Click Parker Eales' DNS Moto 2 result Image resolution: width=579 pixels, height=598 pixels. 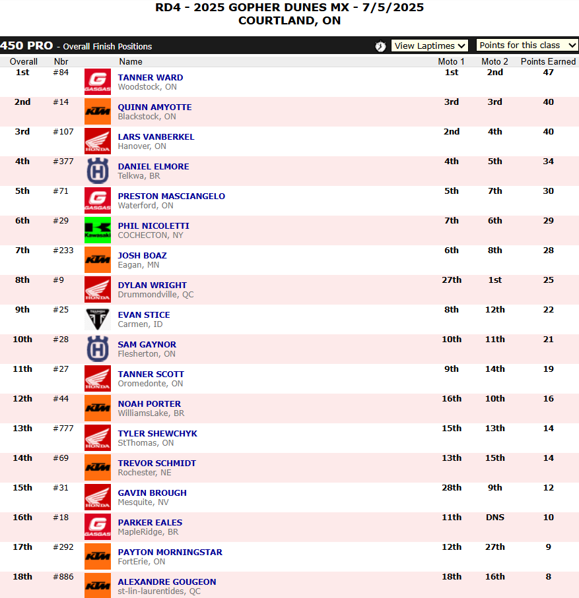click(x=495, y=518)
